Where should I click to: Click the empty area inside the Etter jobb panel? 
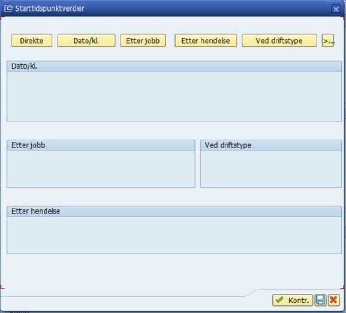[101, 169]
